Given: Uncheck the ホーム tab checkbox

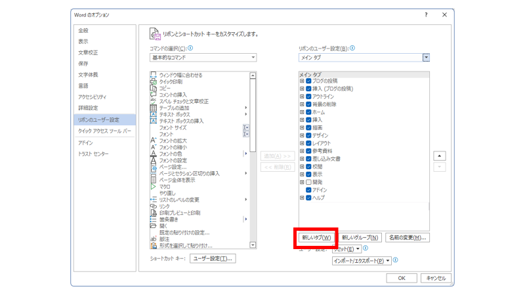Looking at the screenshot, I should point(308,112).
